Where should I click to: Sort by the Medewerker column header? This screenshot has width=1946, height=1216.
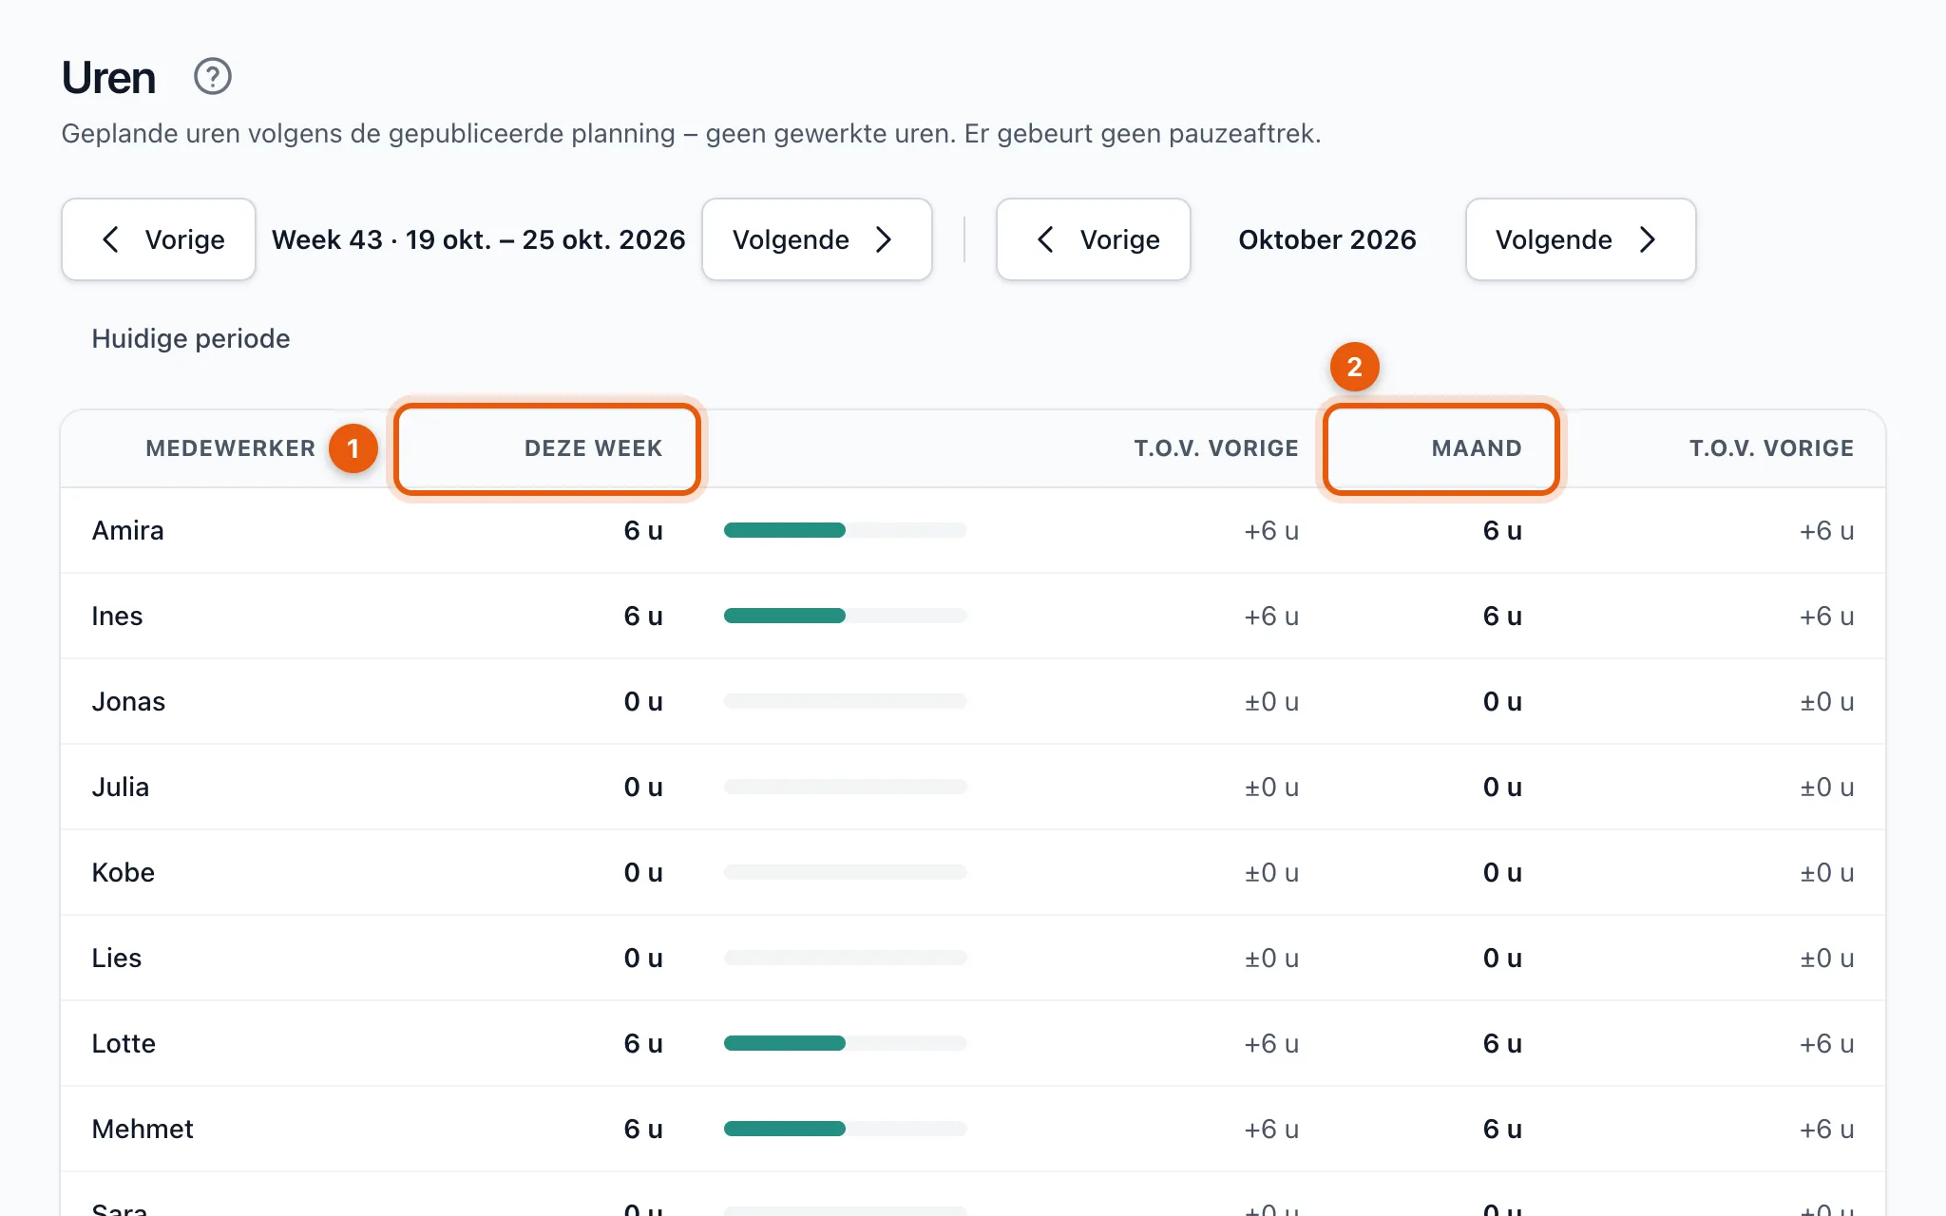pyautogui.click(x=230, y=448)
